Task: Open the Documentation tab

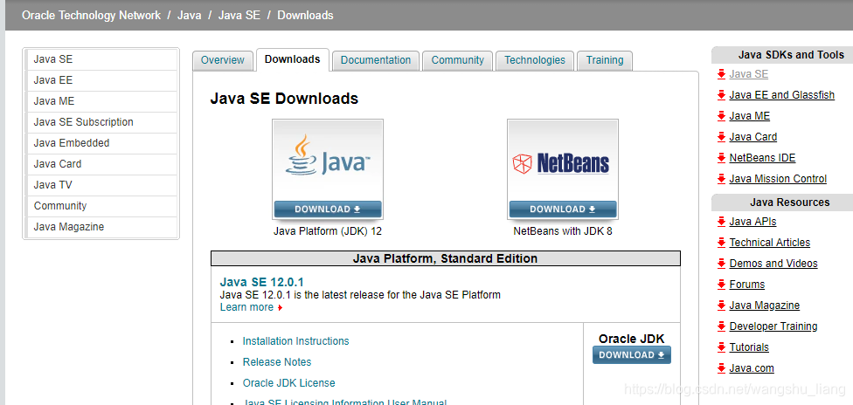Action: tap(375, 60)
